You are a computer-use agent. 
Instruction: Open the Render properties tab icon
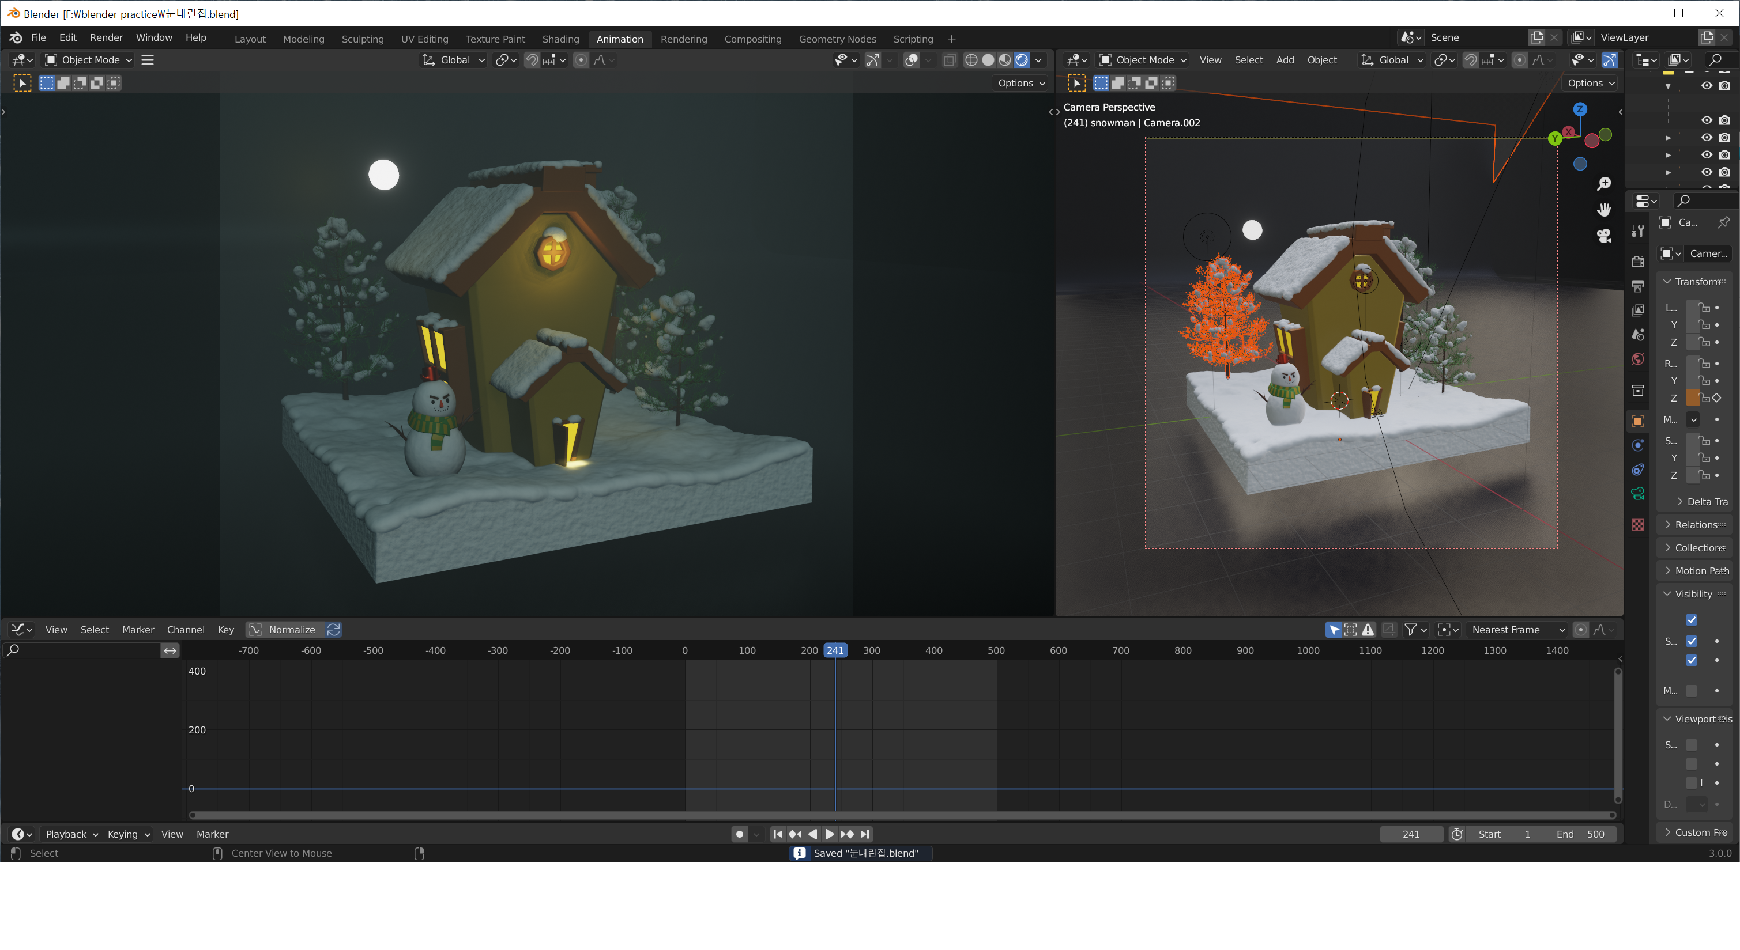(1638, 262)
